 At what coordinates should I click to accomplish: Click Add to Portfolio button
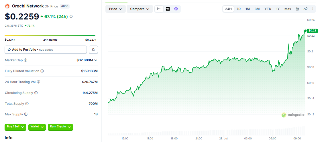click(46, 50)
